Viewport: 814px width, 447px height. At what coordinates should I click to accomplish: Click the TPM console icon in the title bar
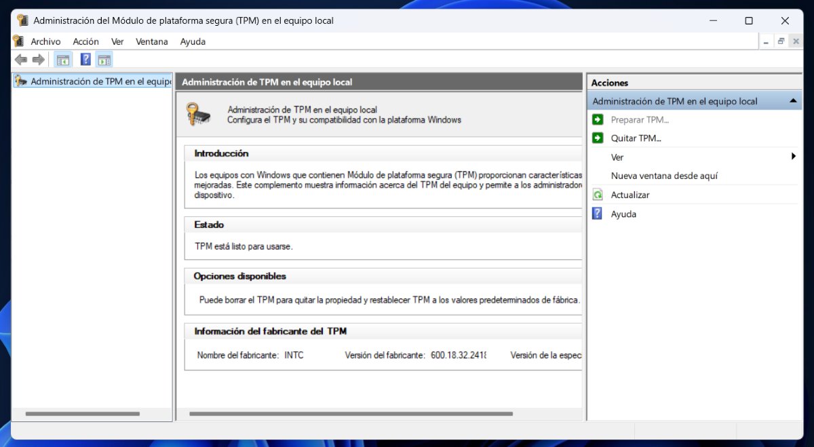pyautogui.click(x=22, y=20)
